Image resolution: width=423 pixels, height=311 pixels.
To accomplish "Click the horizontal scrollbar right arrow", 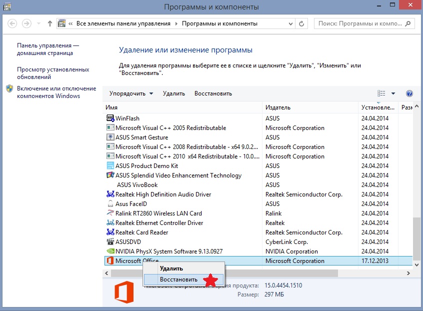I will pos(408,273).
